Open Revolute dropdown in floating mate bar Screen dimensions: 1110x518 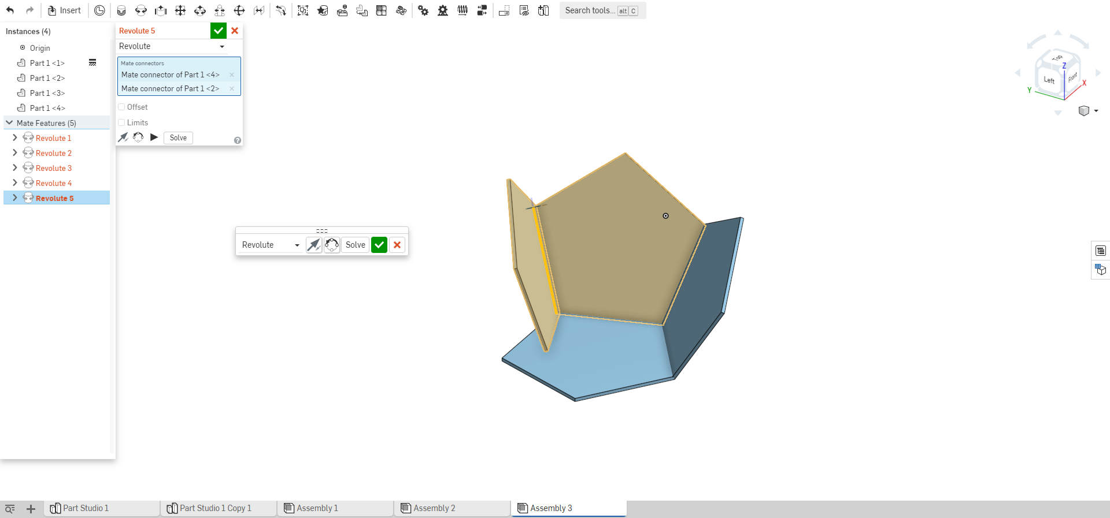point(271,245)
